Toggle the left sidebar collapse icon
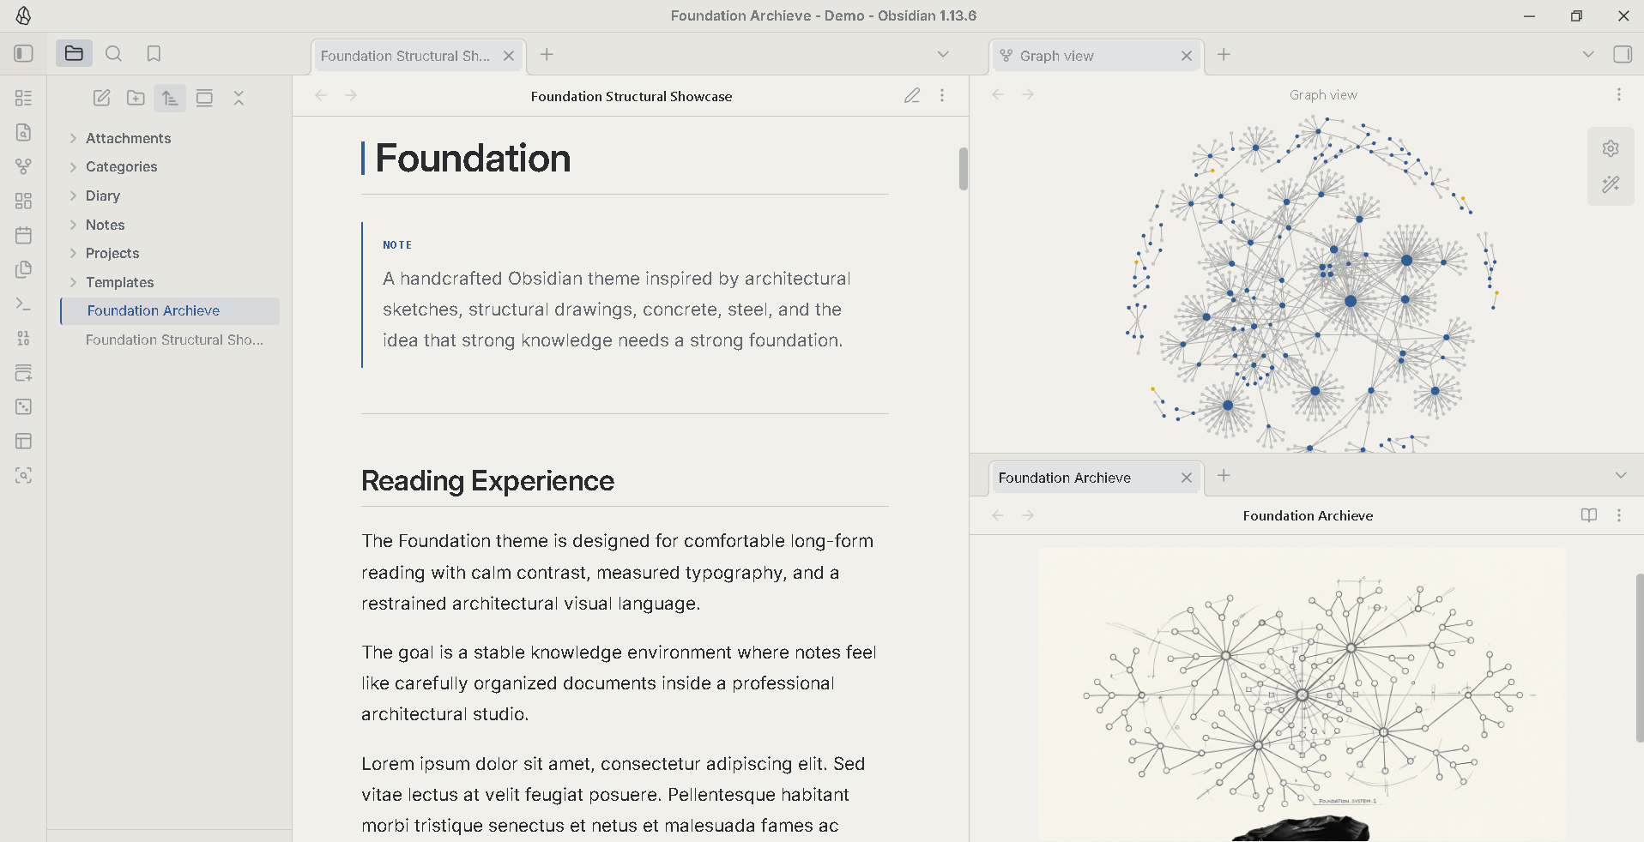Viewport: 1644px width, 842px height. pos(24,54)
